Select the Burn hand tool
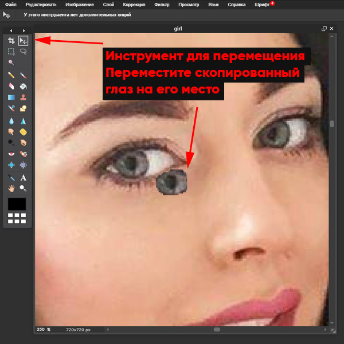Image resolution: width=344 pixels, height=344 pixels. point(24,143)
